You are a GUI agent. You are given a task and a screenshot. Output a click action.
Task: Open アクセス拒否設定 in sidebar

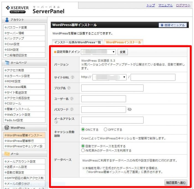click(x=24, y=98)
